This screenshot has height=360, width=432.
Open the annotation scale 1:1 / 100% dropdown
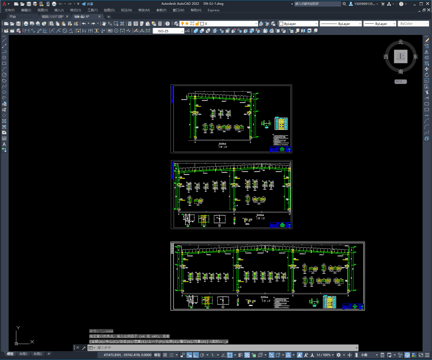pos(325,355)
